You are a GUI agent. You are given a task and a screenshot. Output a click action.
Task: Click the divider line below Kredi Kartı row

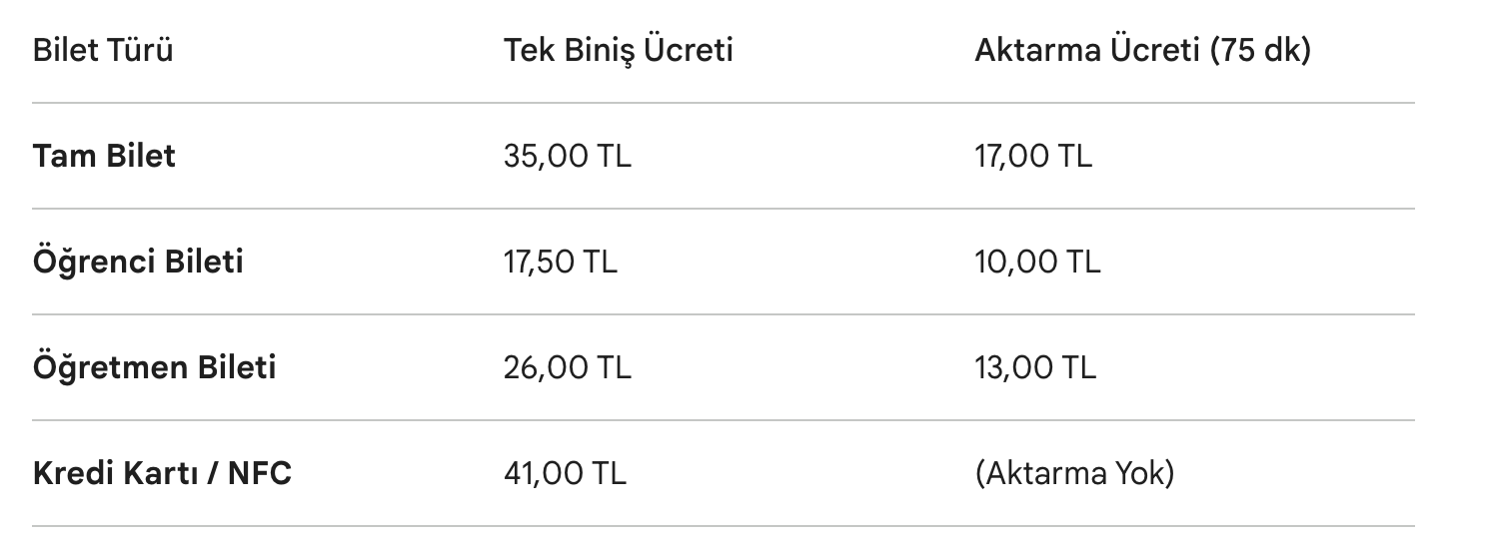723,526
